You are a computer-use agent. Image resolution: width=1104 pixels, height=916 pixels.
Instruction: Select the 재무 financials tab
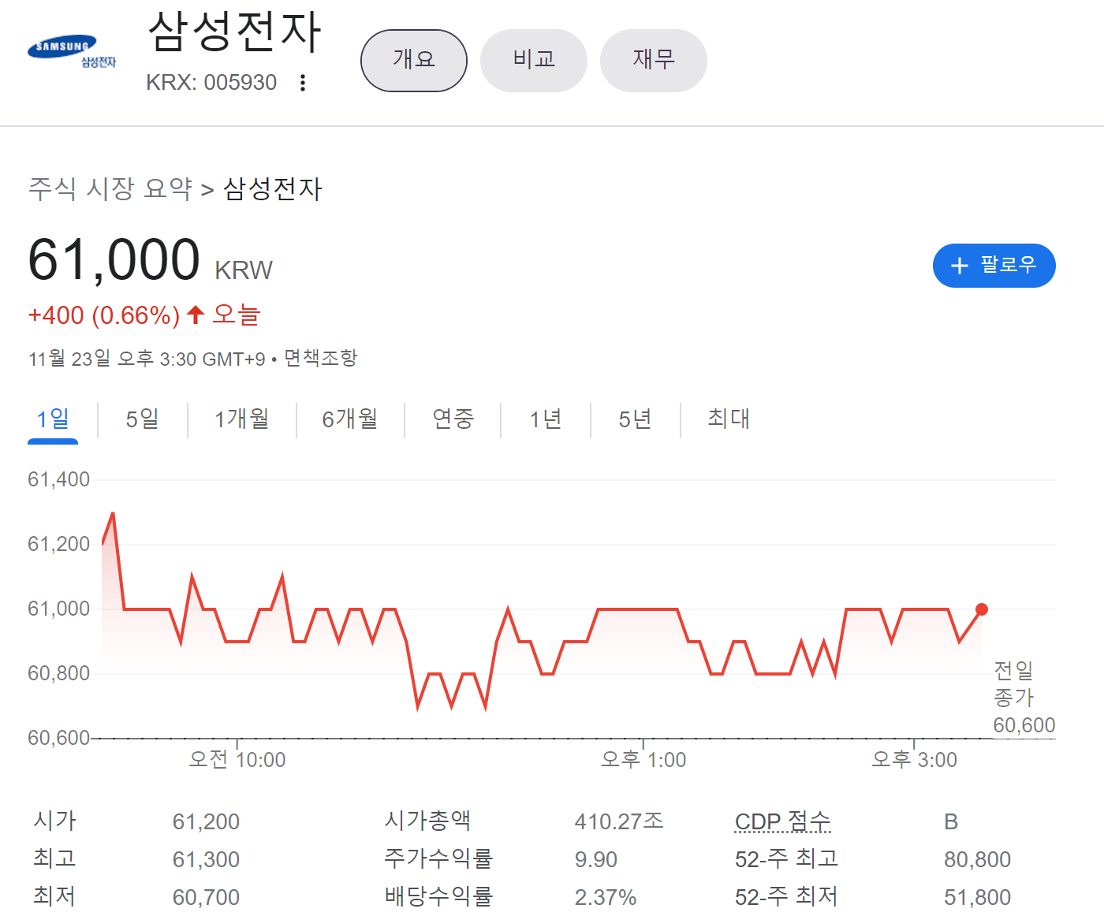[654, 61]
